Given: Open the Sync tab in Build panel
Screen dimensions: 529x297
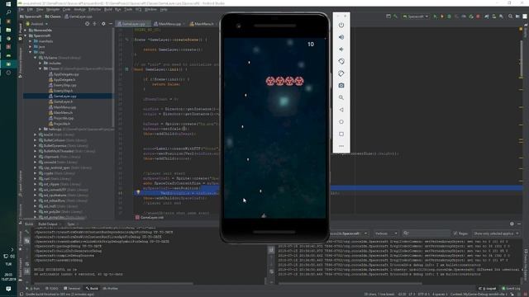Looking at the screenshot, I should [71, 224].
